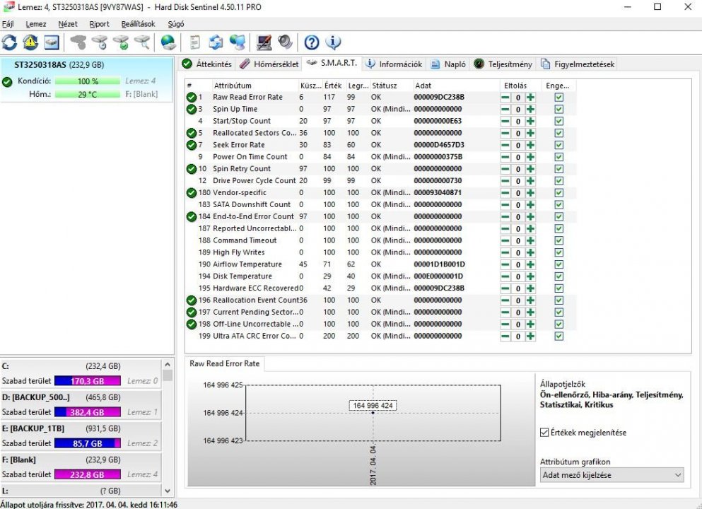
Task: Click plus offset button for Spin Up Time
Action: click(x=530, y=110)
